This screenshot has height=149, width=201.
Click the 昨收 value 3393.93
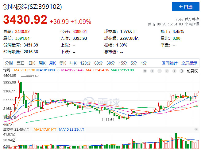80,38
